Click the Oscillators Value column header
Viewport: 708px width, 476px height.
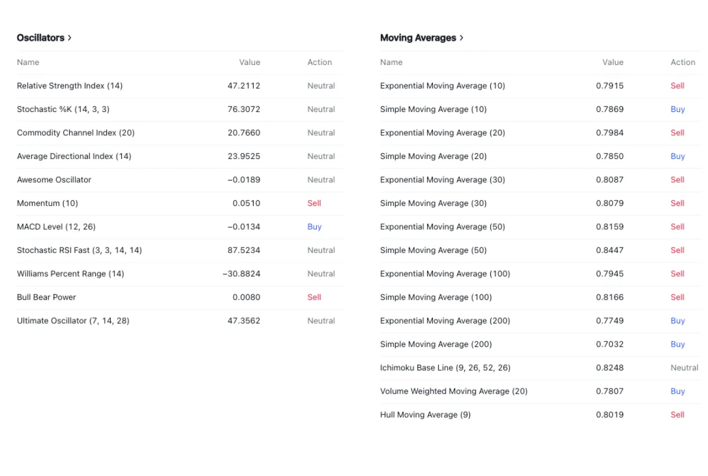[x=250, y=62]
